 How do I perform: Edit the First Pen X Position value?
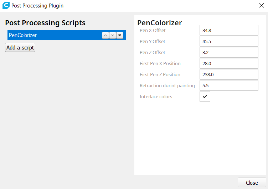(x=228, y=63)
